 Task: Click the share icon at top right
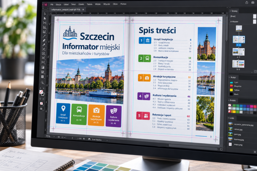247,2
